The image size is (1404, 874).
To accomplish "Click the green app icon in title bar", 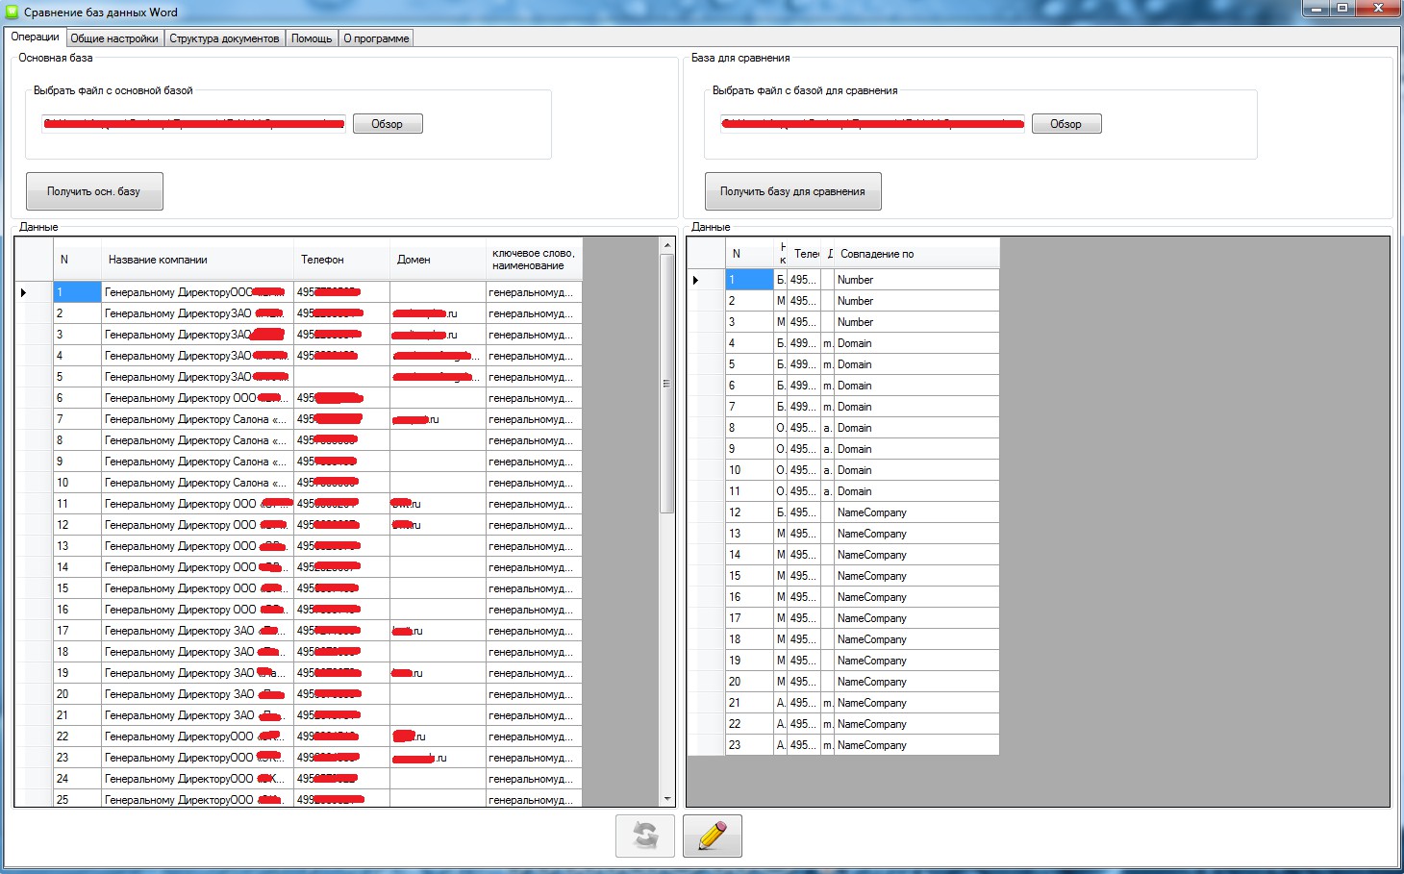I will tap(13, 12).
